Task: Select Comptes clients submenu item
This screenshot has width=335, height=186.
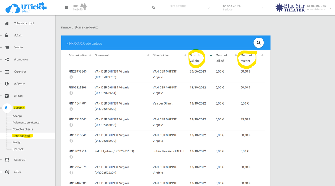Action: coord(23,129)
